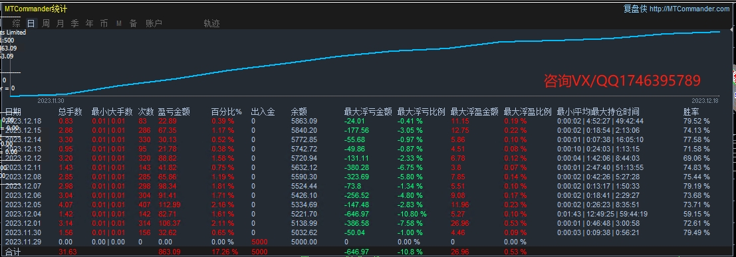The width and height of the screenshot is (736, 257).
Task: Click the balance value 5000.00
Action: point(304,242)
